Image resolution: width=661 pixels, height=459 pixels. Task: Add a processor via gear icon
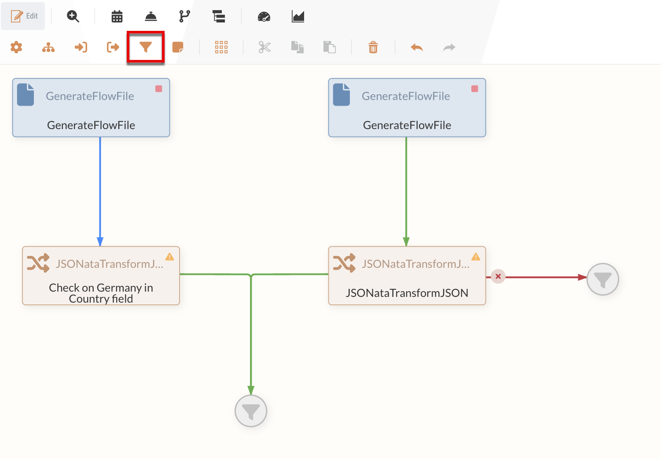tap(16, 47)
